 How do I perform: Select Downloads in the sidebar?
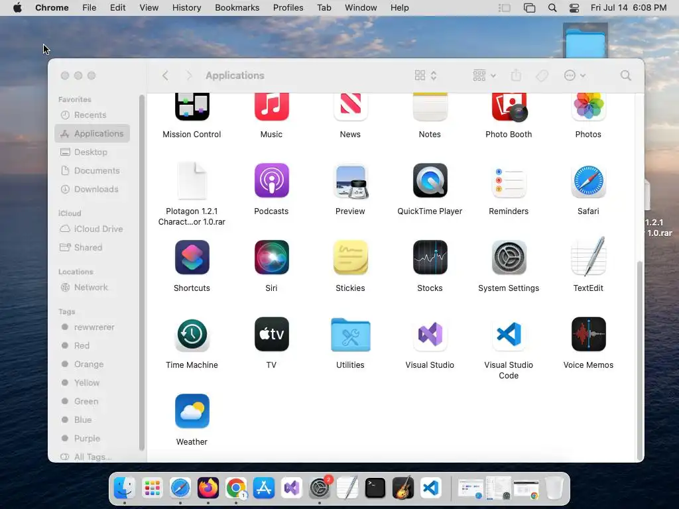[x=92, y=190]
